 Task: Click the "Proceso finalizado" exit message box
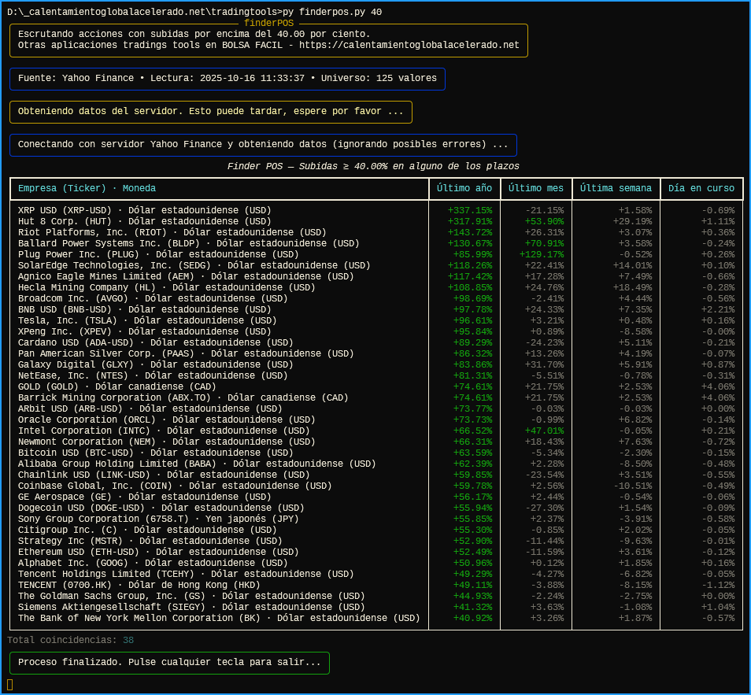pos(169,663)
